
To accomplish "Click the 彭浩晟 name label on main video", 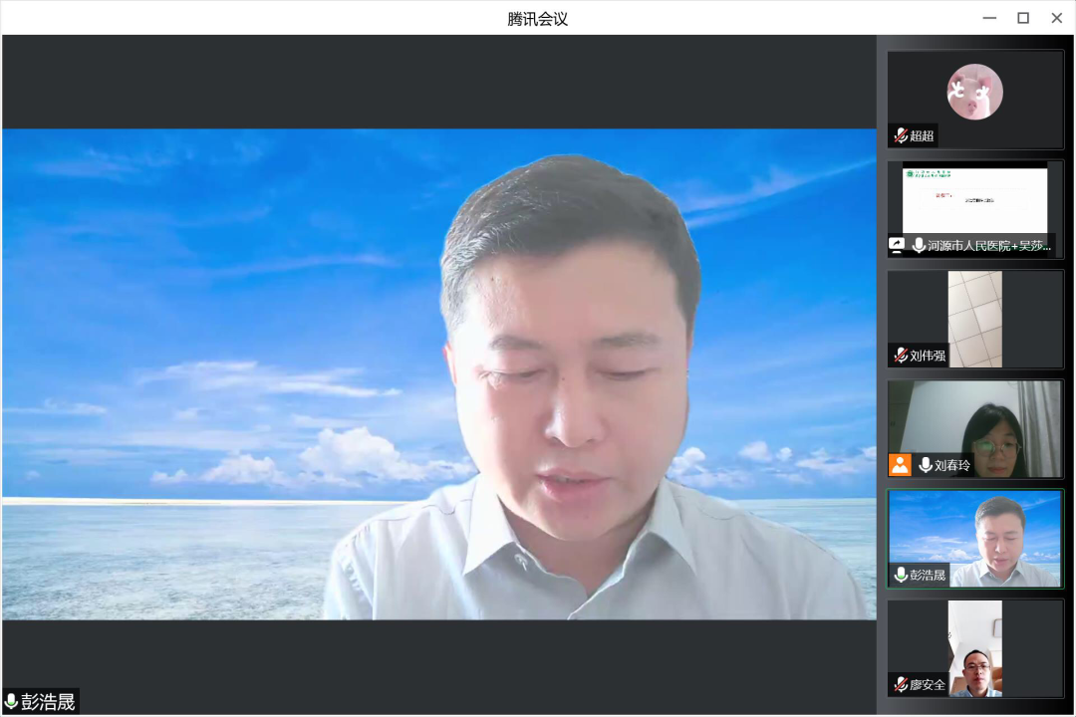I will pos(48,702).
